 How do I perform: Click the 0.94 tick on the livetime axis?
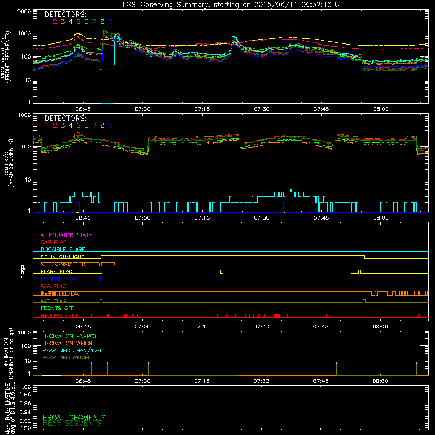pyautogui.click(x=25, y=412)
